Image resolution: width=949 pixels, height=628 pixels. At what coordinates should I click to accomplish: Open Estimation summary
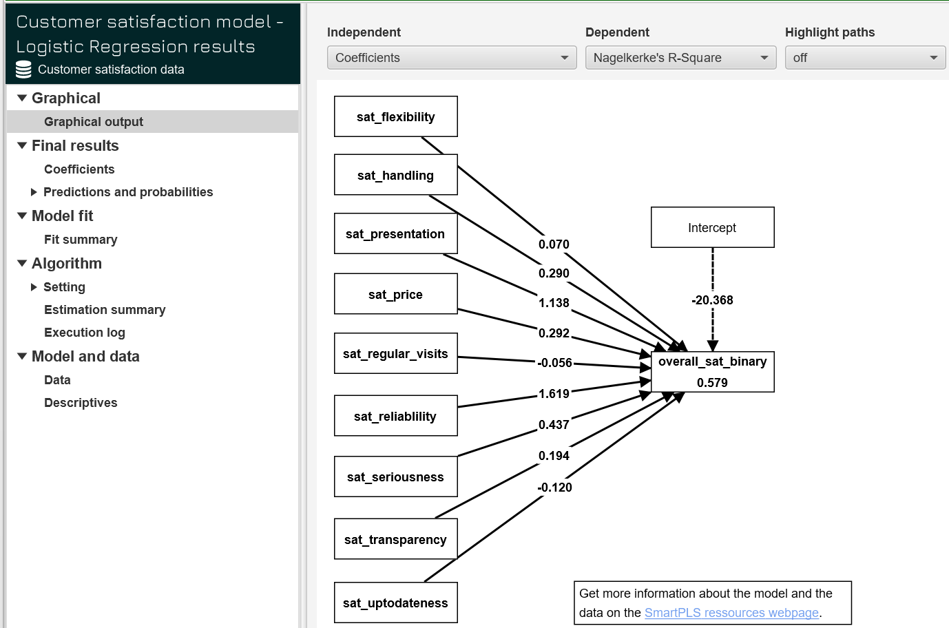(105, 310)
